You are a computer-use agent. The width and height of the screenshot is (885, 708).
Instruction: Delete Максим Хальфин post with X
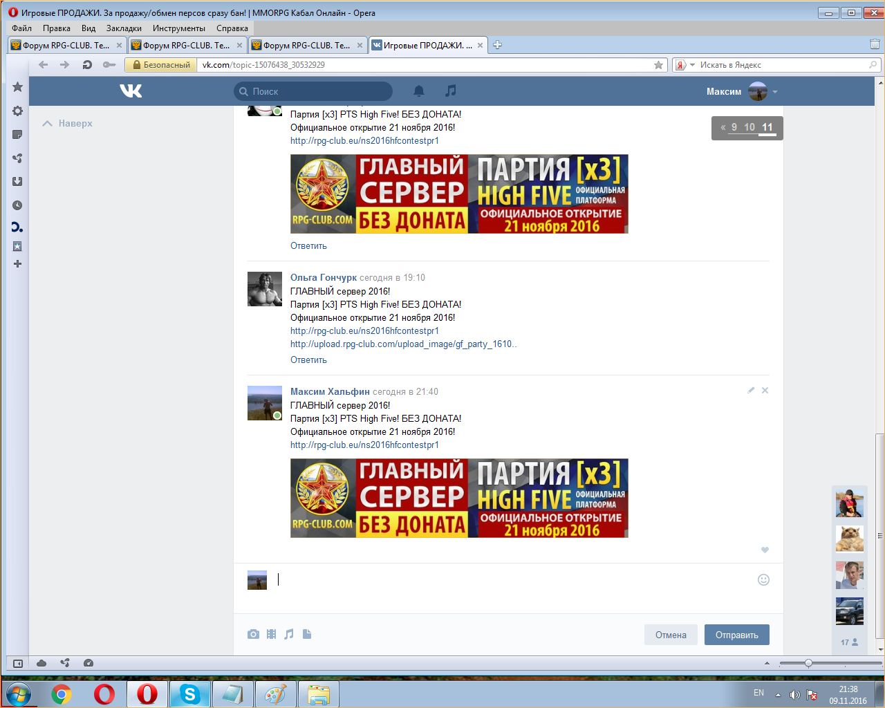point(765,390)
